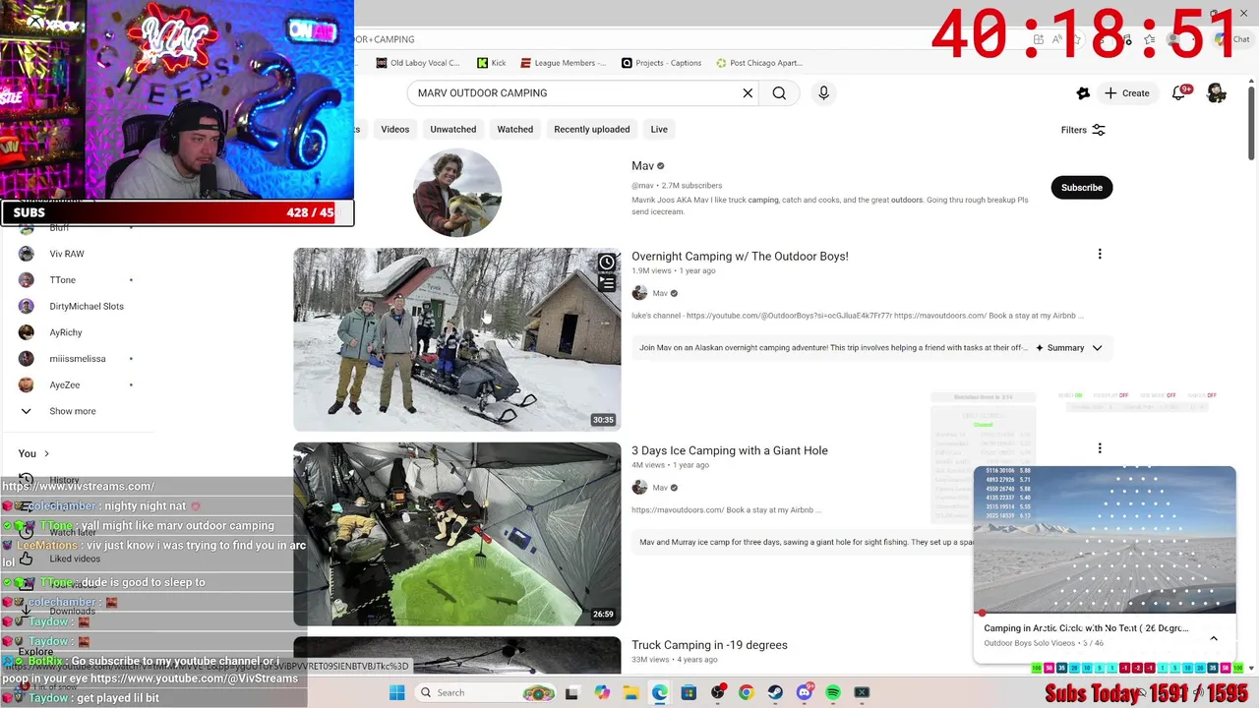The width and height of the screenshot is (1259, 708).
Task: Click the miniplayer Arctic Circle video
Action: tap(1105, 540)
